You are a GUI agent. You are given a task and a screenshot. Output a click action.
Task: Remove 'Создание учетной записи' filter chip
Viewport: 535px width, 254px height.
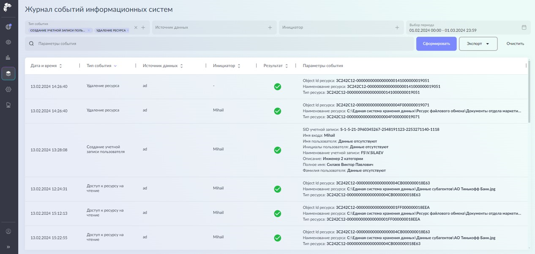tap(89, 30)
